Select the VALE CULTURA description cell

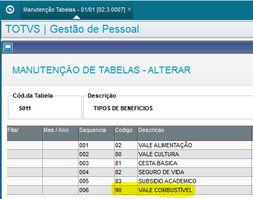194,154
